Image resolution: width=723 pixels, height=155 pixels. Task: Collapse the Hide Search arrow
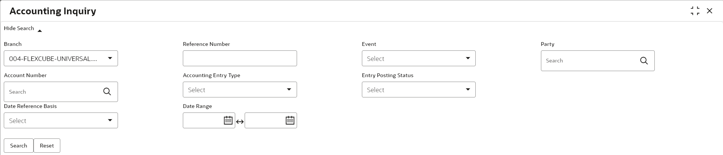(x=40, y=31)
